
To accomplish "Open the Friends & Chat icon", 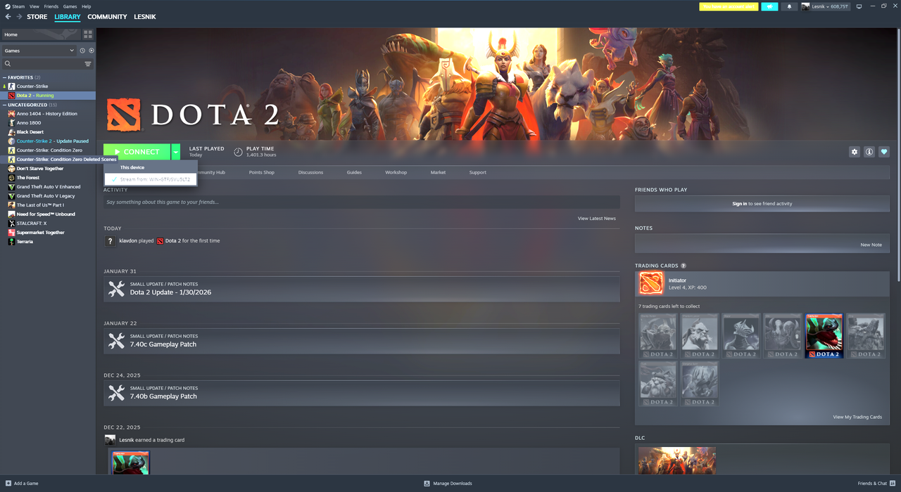I will [x=891, y=484].
